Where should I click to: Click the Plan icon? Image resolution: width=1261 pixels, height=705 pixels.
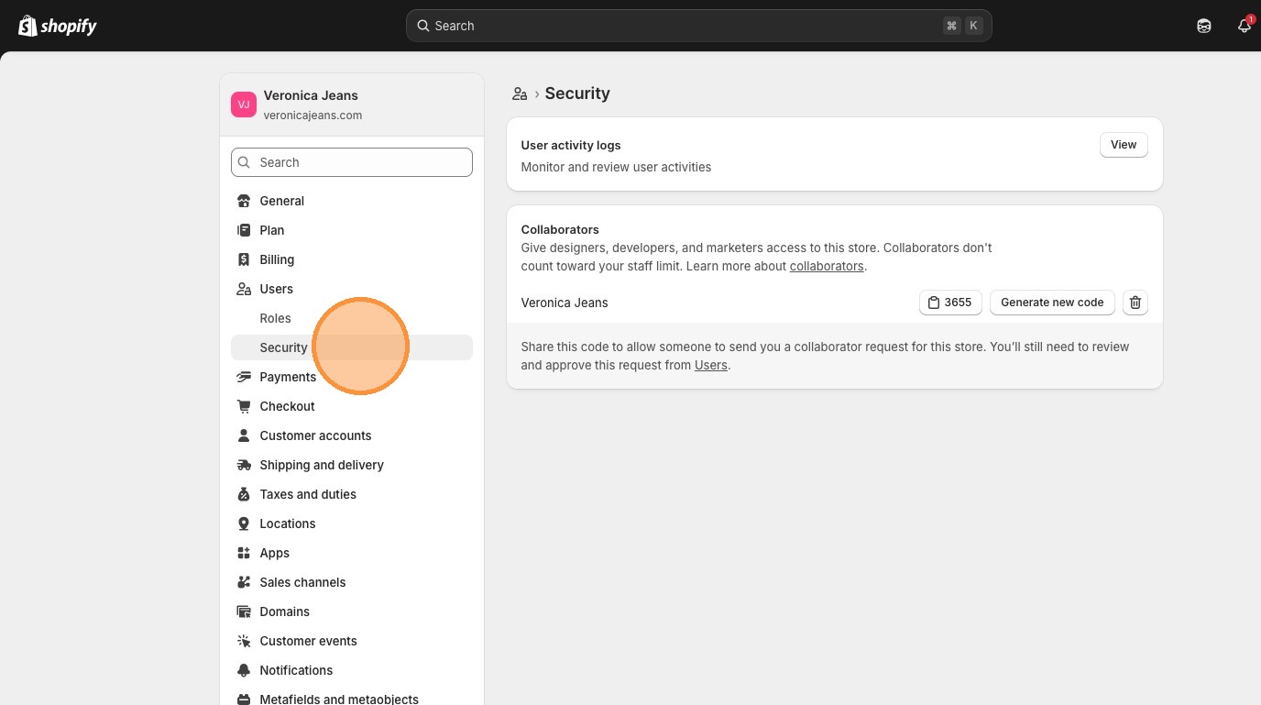pos(244,230)
